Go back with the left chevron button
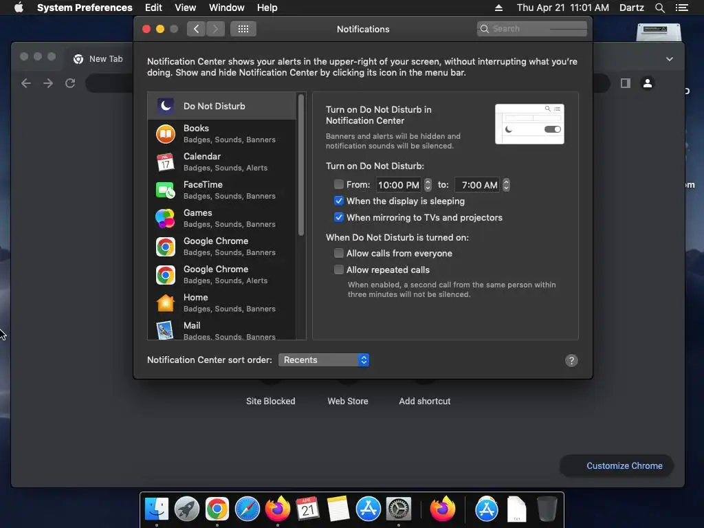Image resolution: width=704 pixels, height=528 pixels. click(196, 29)
